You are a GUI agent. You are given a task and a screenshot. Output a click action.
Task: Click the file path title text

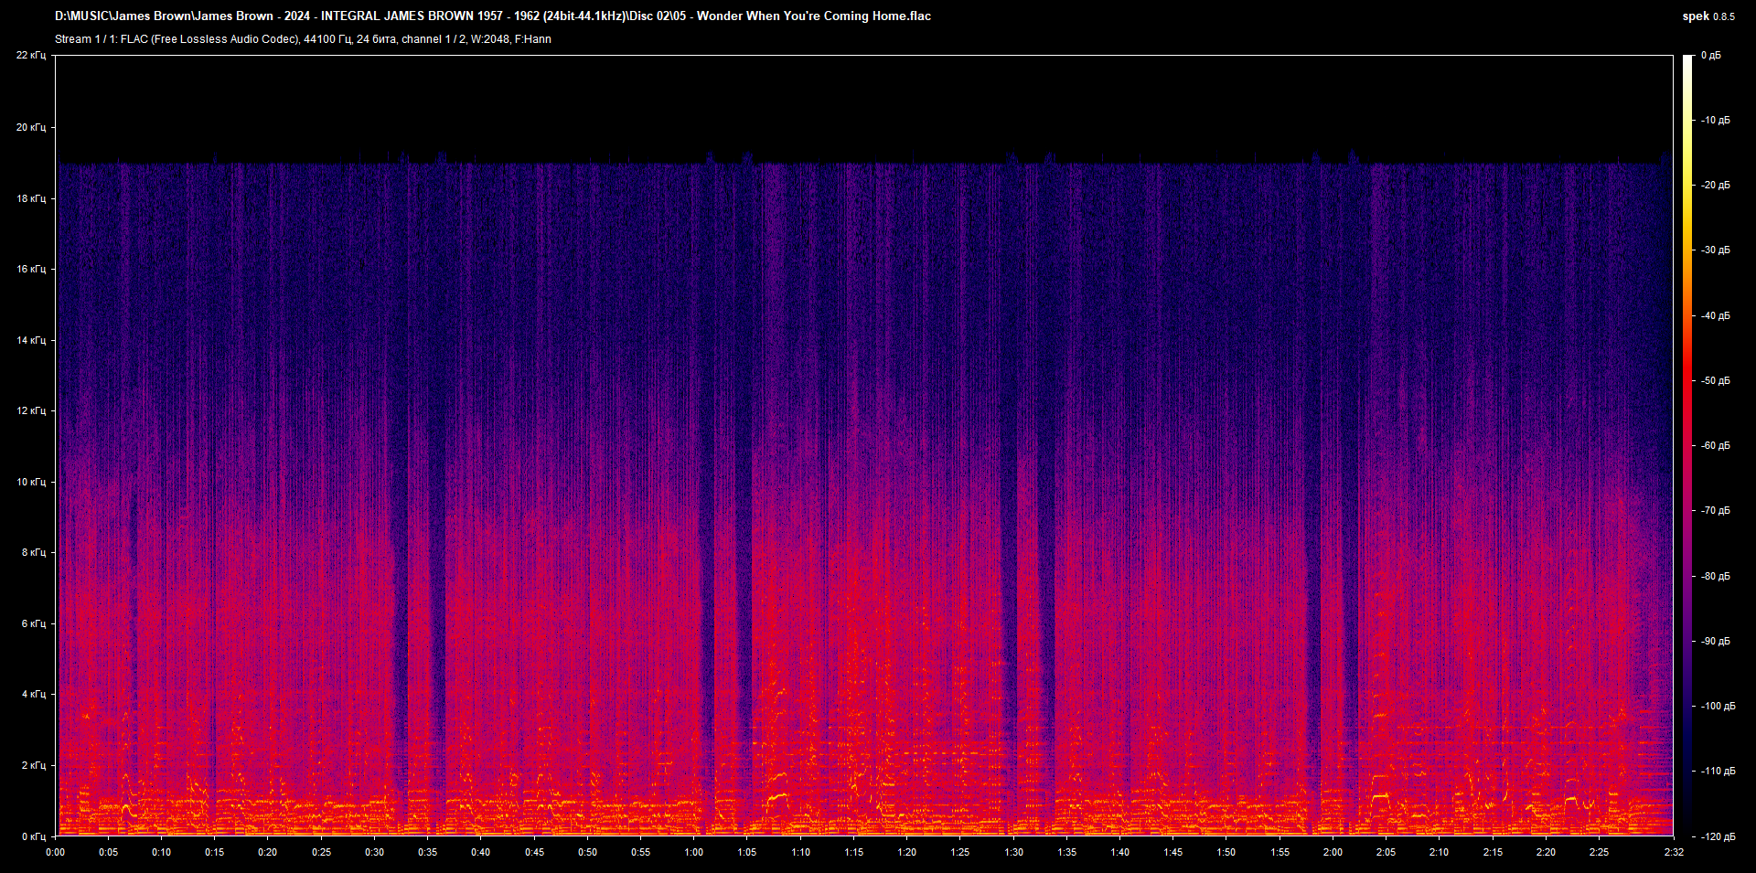[492, 16]
